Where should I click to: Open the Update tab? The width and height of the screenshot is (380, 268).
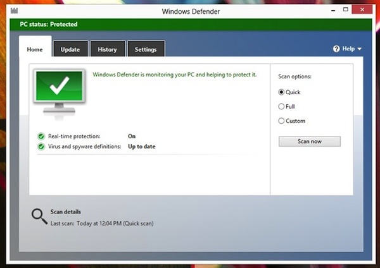point(70,49)
